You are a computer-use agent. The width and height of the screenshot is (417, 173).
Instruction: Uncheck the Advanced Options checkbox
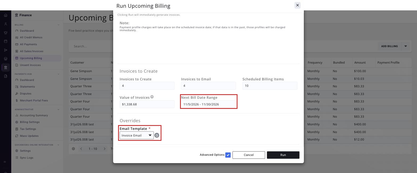pyautogui.click(x=228, y=155)
